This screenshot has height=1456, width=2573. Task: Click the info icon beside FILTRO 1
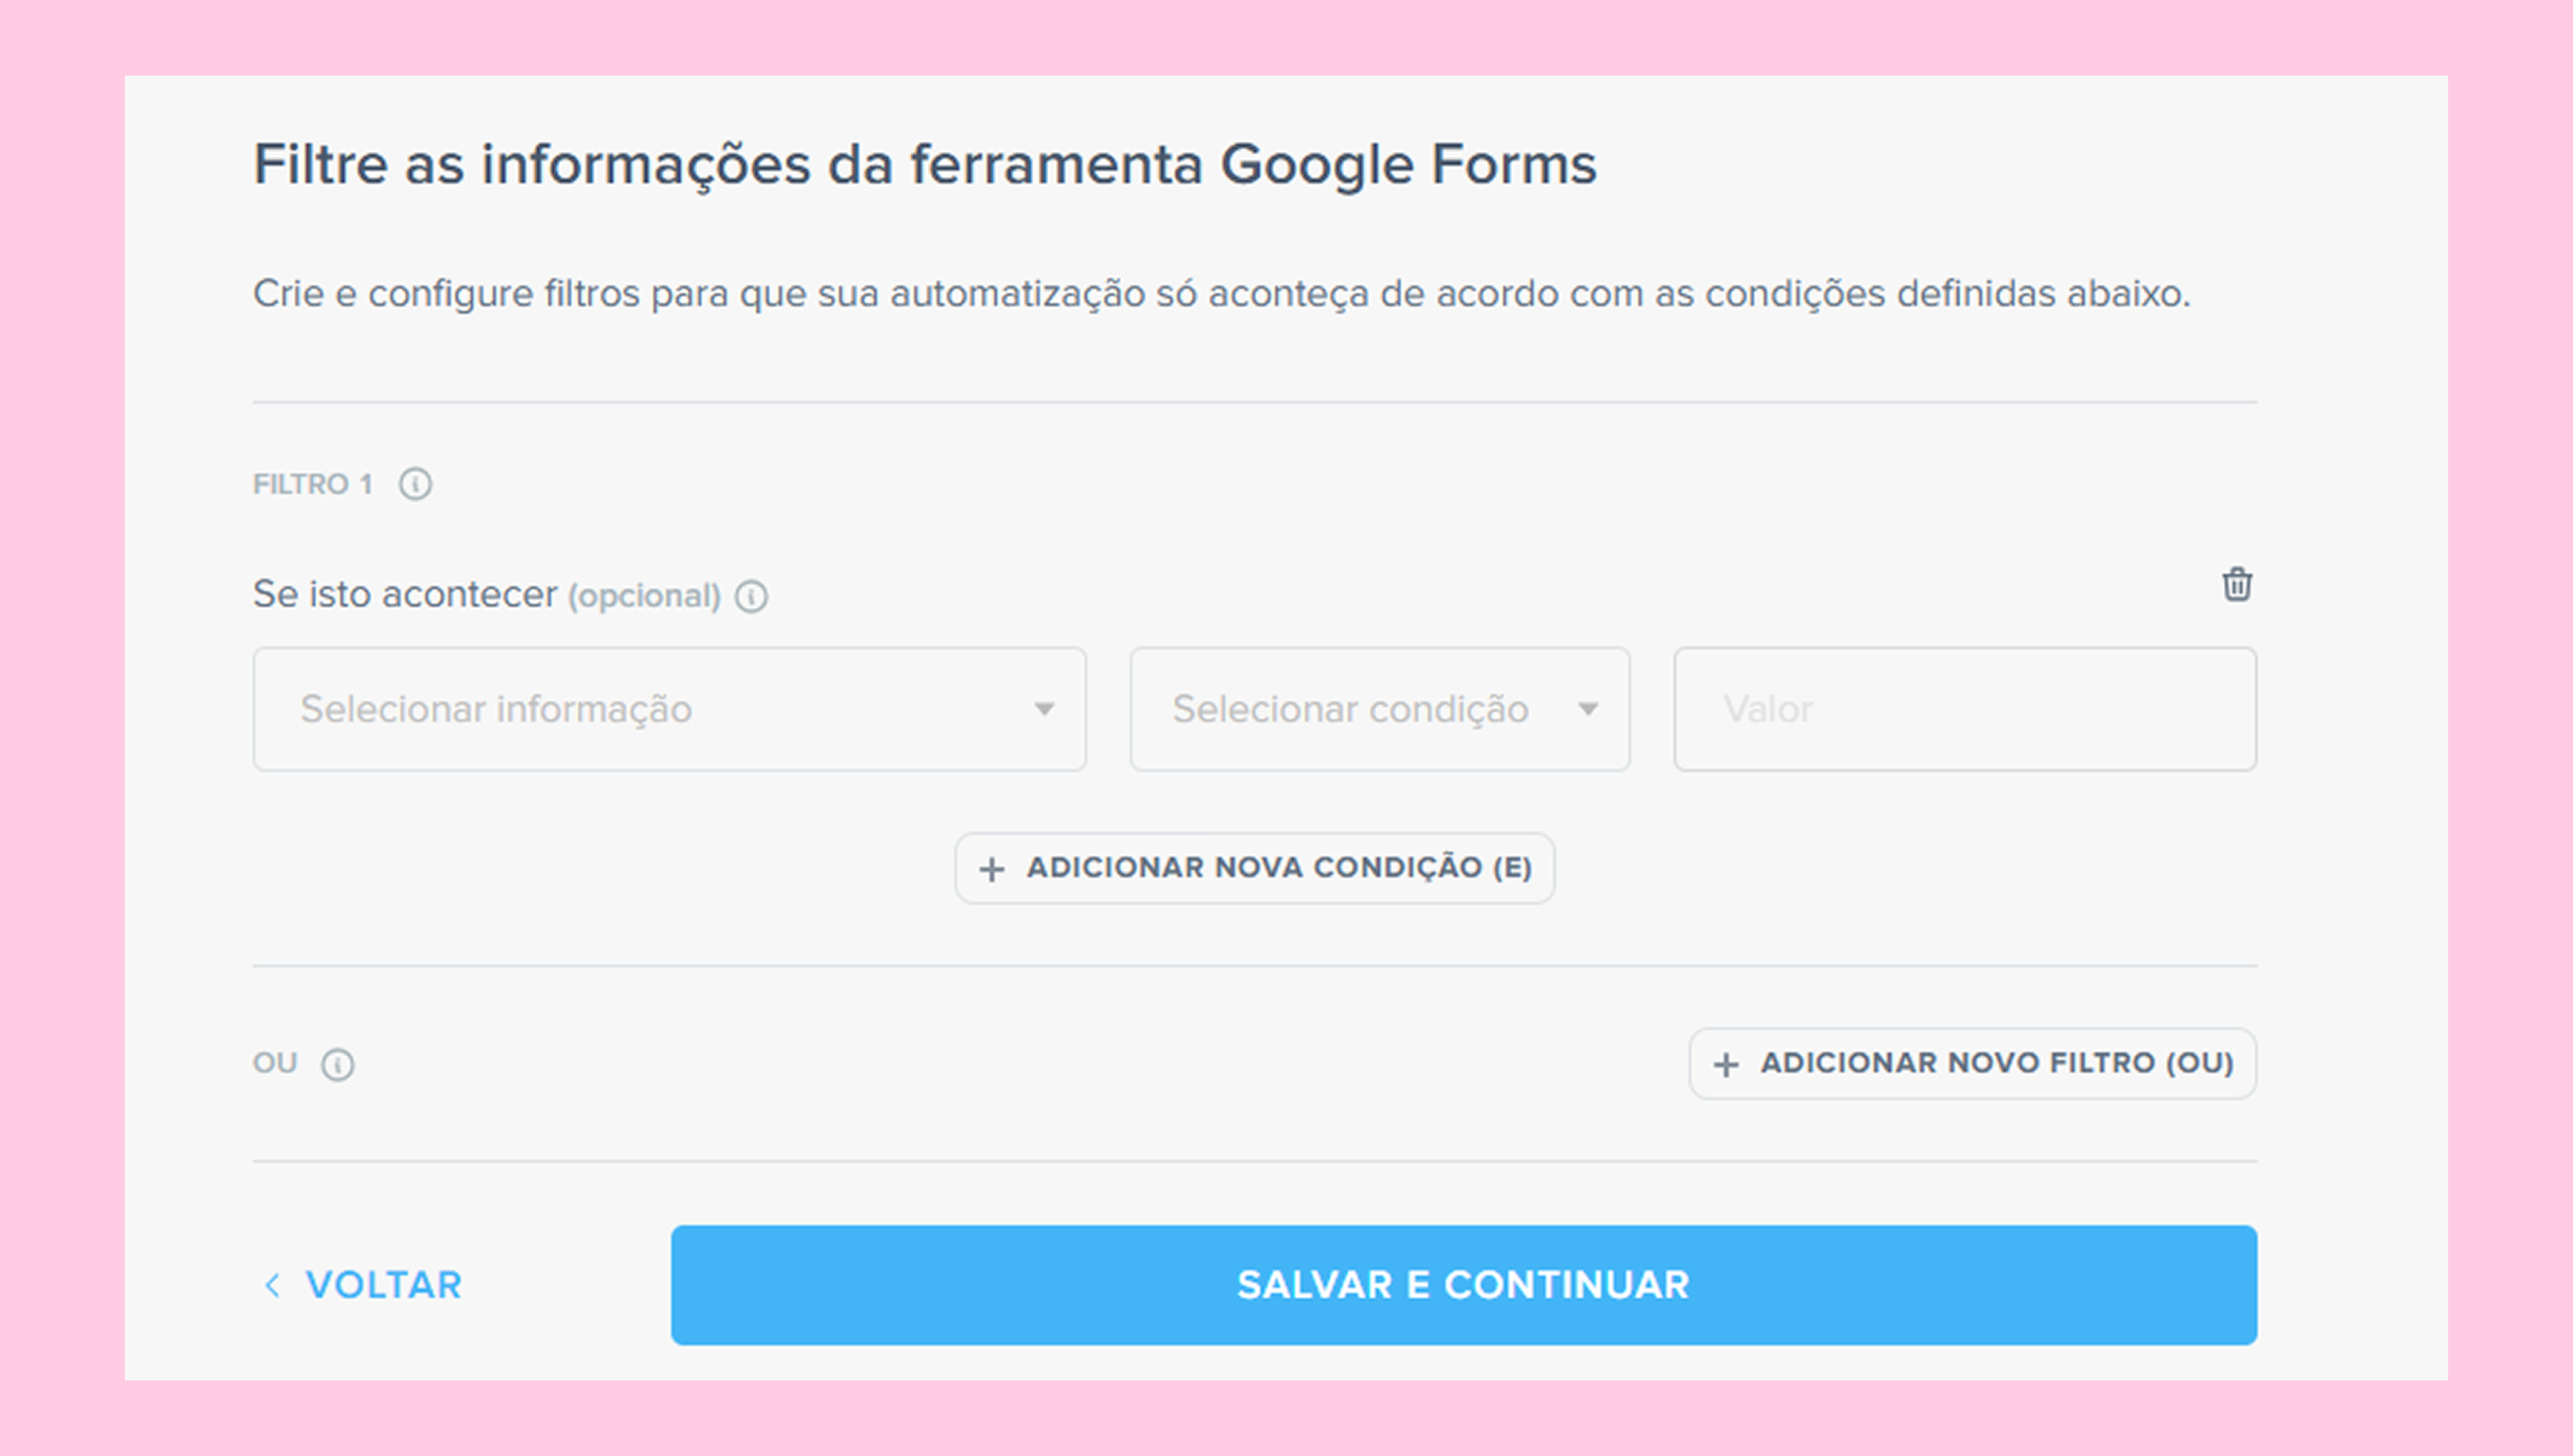(x=415, y=485)
